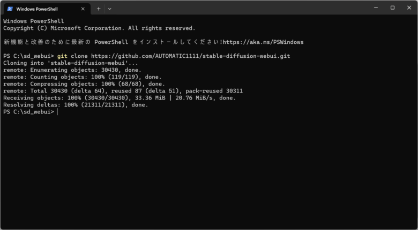Open a new tab with plus button
This screenshot has width=418, height=230.
[x=99, y=9]
